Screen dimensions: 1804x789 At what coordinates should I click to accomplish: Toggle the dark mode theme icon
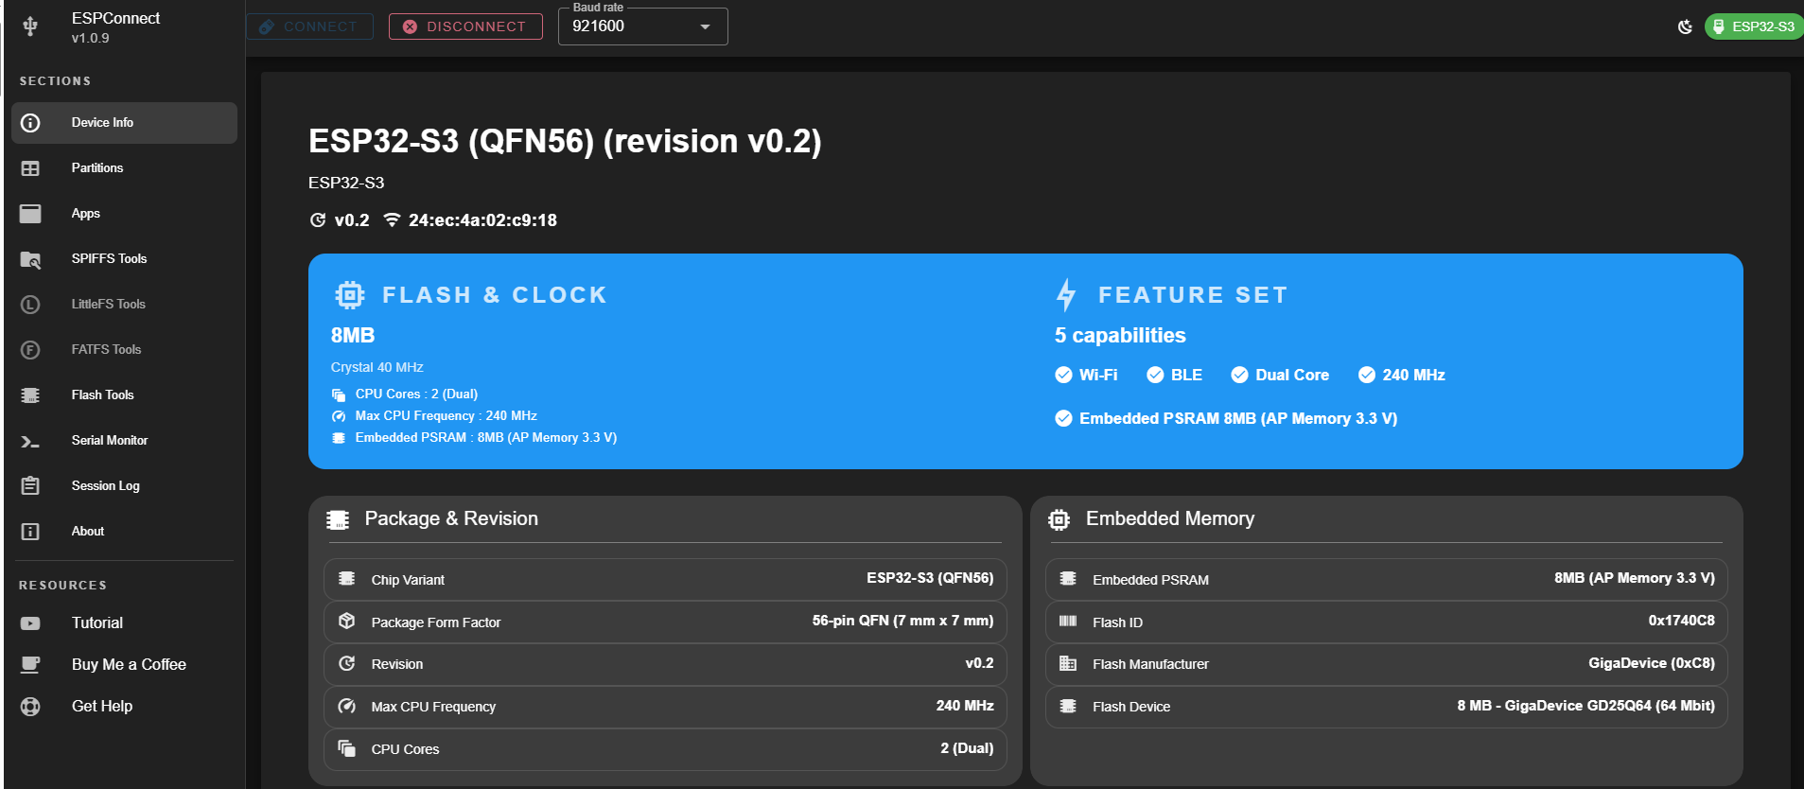[1685, 26]
